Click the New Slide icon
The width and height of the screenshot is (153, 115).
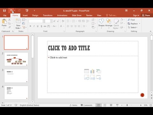click(x=18, y=21)
